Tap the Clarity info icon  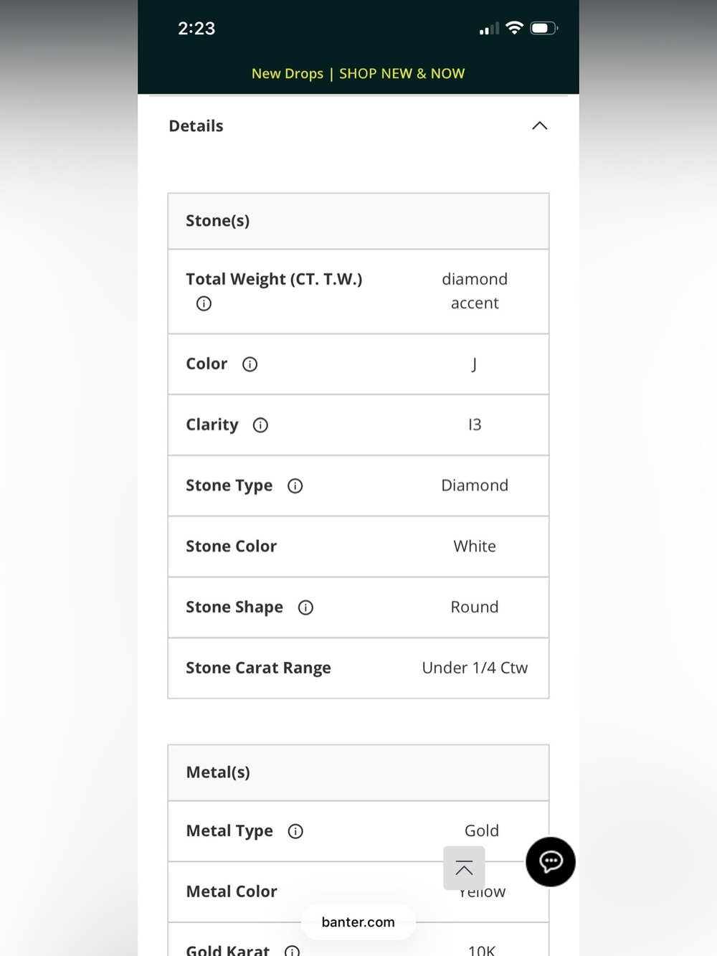coord(260,425)
